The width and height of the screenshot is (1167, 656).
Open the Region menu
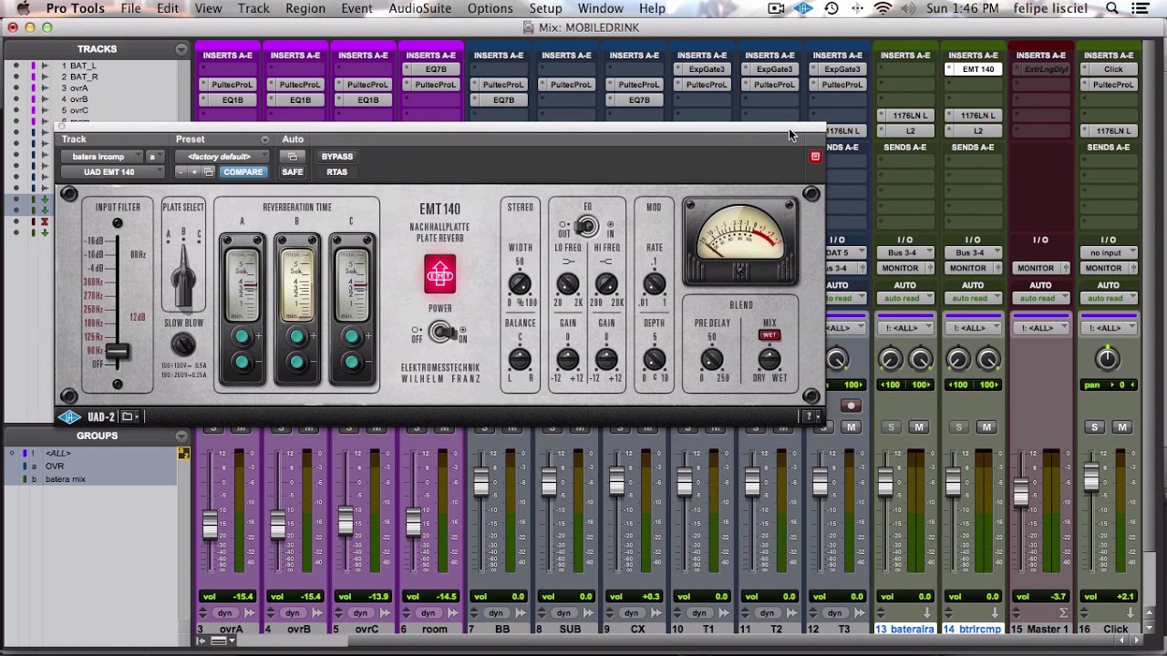[x=305, y=8]
